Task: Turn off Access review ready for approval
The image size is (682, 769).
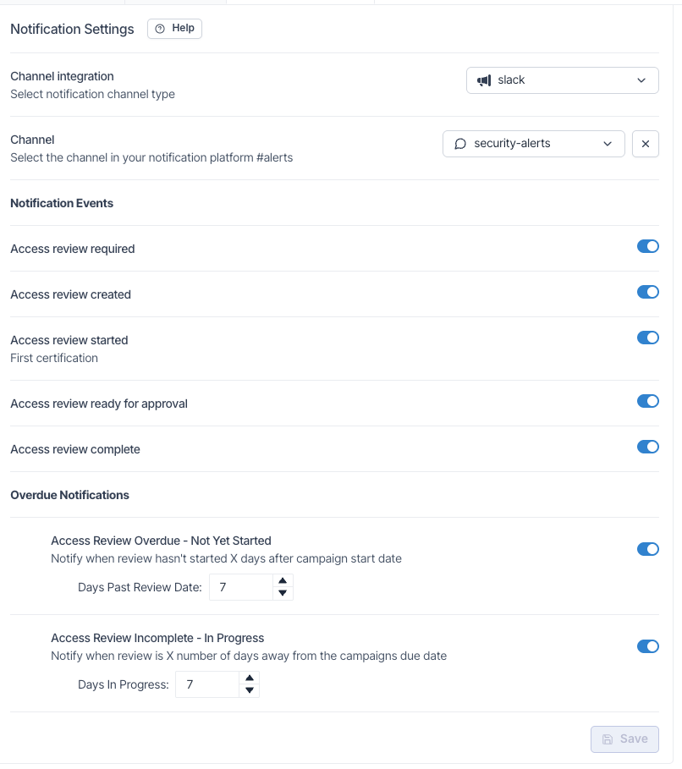Action: (647, 401)
